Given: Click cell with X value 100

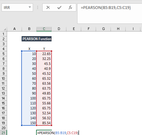Looking at the screenshot, I should tap(29, 98).
